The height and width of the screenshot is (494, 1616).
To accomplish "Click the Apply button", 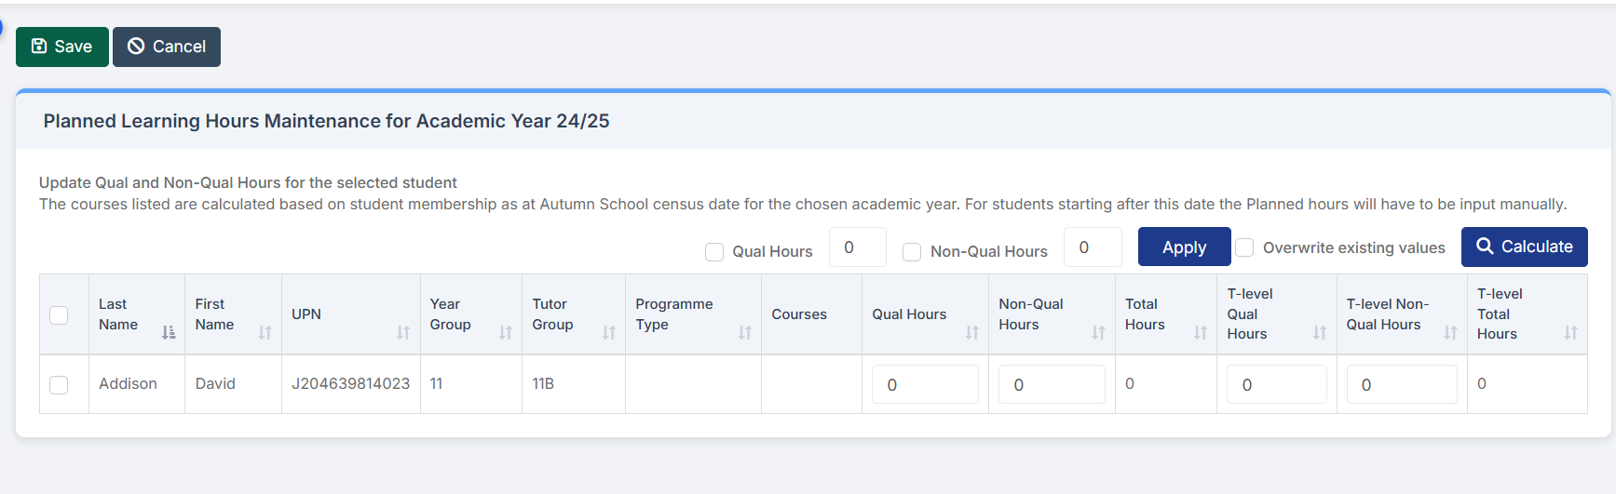I will [x=1184, y=247].
